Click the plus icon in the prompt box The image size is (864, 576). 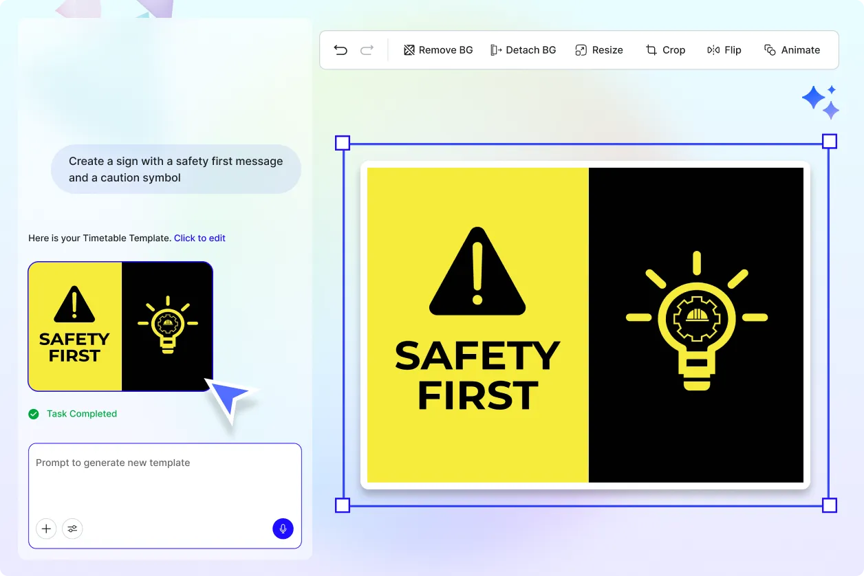46,529
